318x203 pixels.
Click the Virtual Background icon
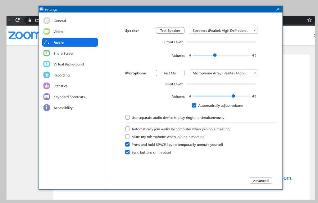point(47,64)
